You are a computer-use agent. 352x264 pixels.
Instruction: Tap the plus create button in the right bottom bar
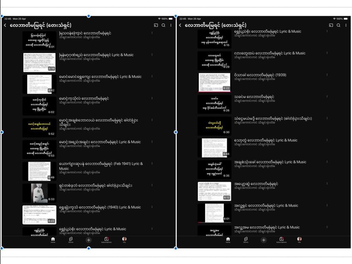click(x=264, y=240)
